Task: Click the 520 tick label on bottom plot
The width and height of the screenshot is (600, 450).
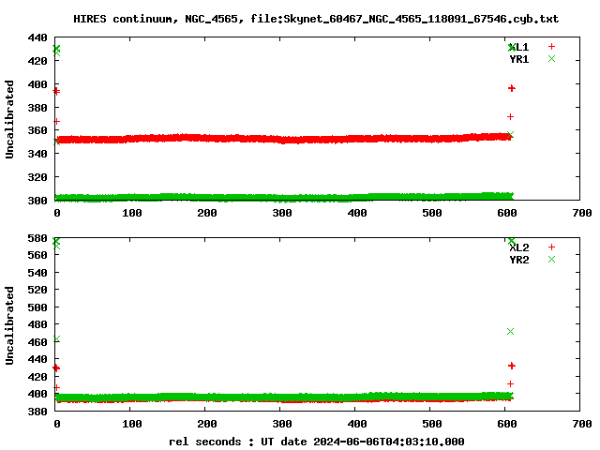Action: coord(37,290)
